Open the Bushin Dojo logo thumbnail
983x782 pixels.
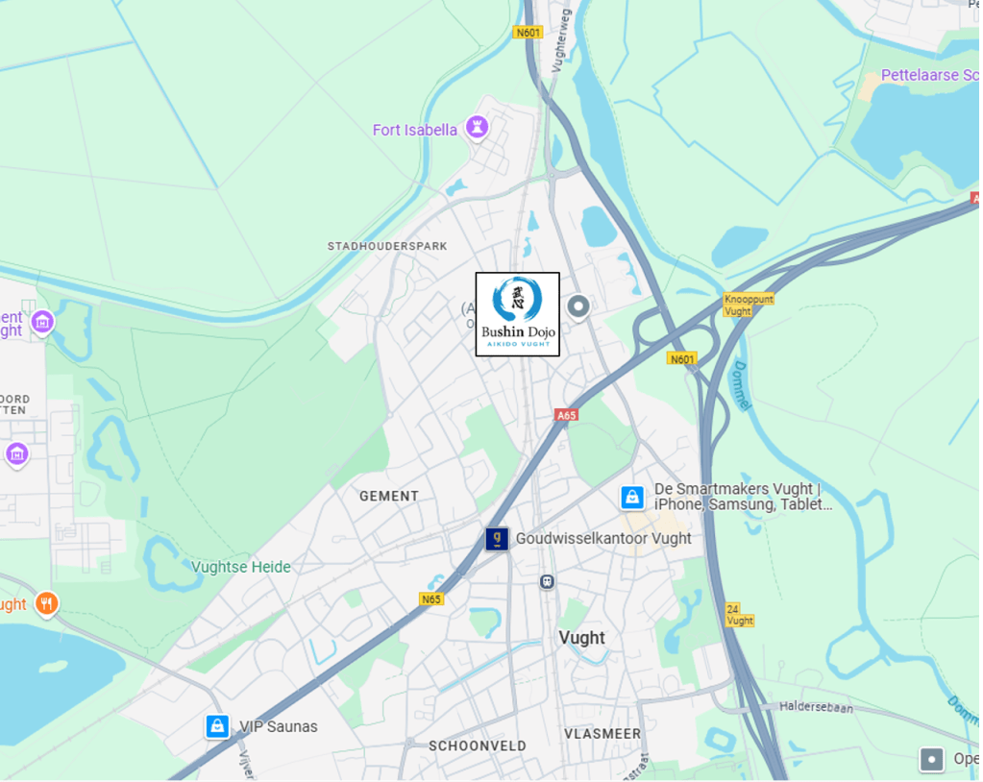tap(517, 314)
